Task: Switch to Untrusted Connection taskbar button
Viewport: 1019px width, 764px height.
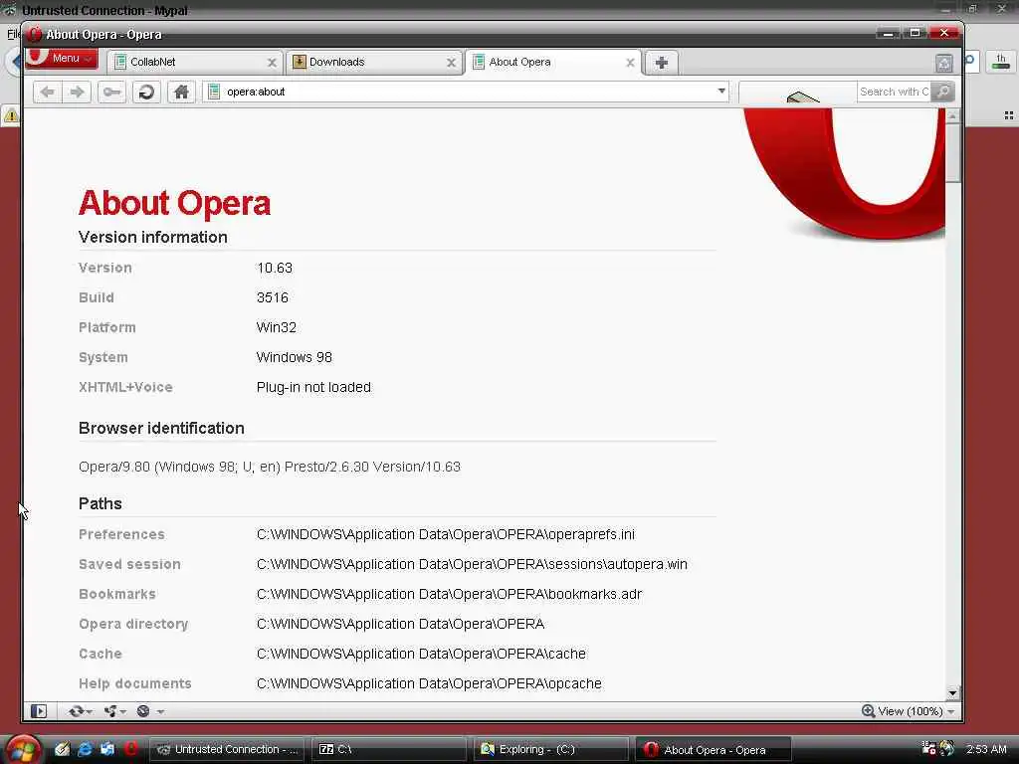Action: coord(229,749)
